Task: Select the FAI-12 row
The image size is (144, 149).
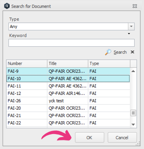Action: (x=68, y=93)
